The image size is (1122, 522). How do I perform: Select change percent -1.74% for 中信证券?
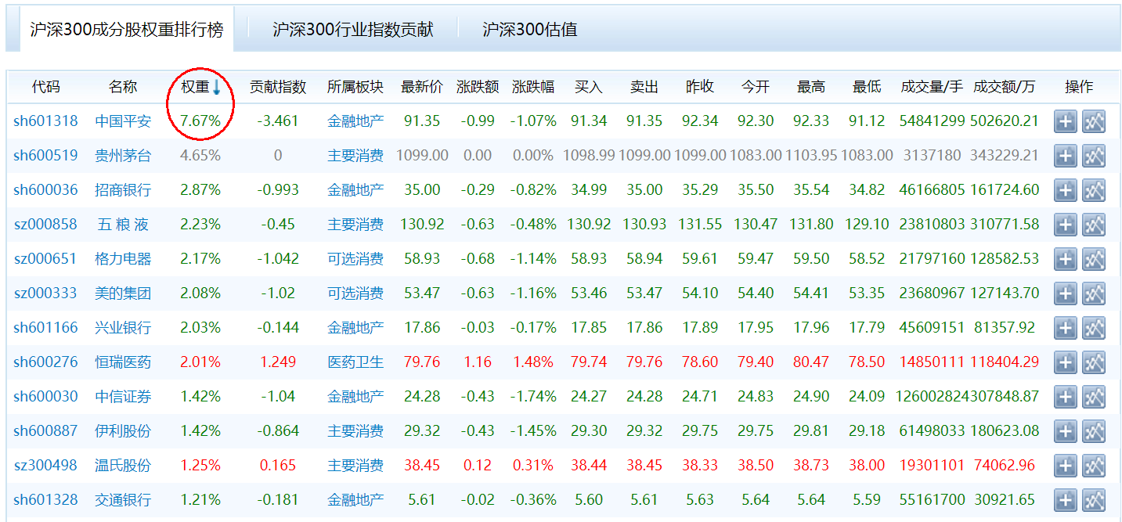point(533,397)
